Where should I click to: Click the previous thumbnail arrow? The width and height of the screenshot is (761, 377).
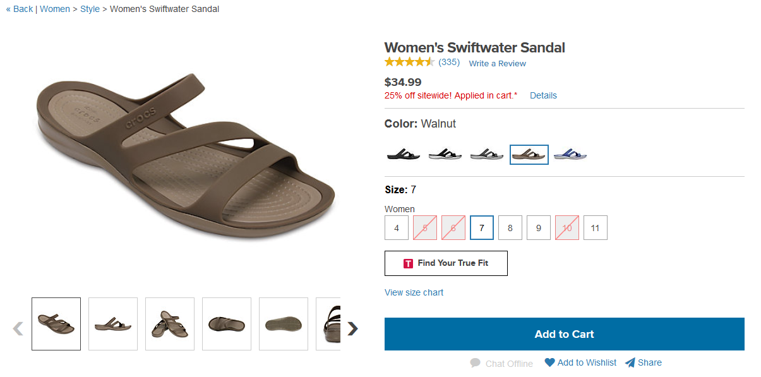pyautogui.click(x=18, y=328)
